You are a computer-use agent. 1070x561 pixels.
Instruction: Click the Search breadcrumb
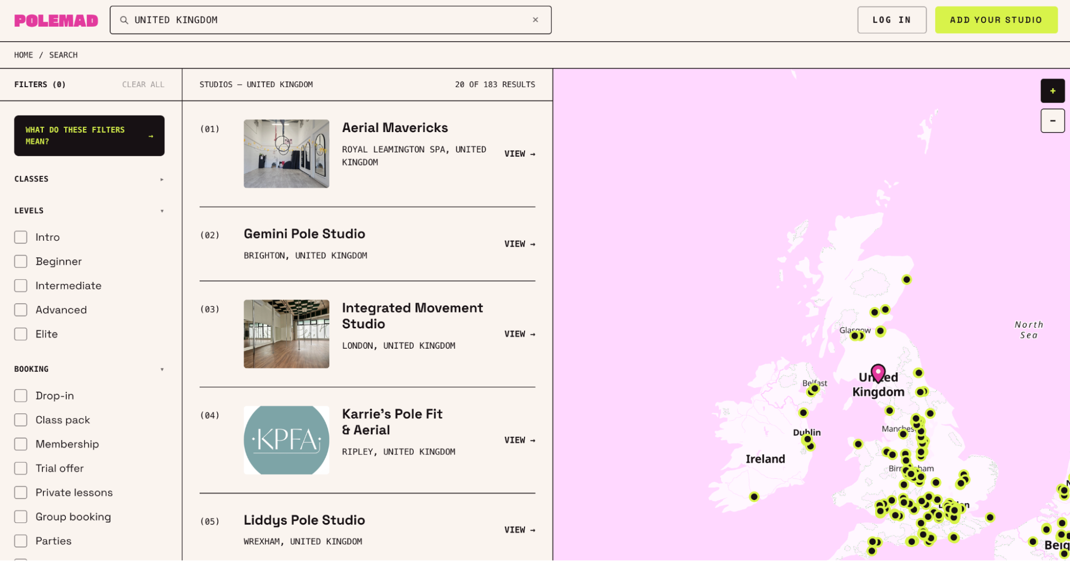(63, 55)
